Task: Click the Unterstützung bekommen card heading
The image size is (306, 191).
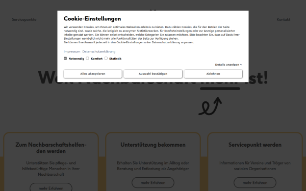Action: coord(153,145)
